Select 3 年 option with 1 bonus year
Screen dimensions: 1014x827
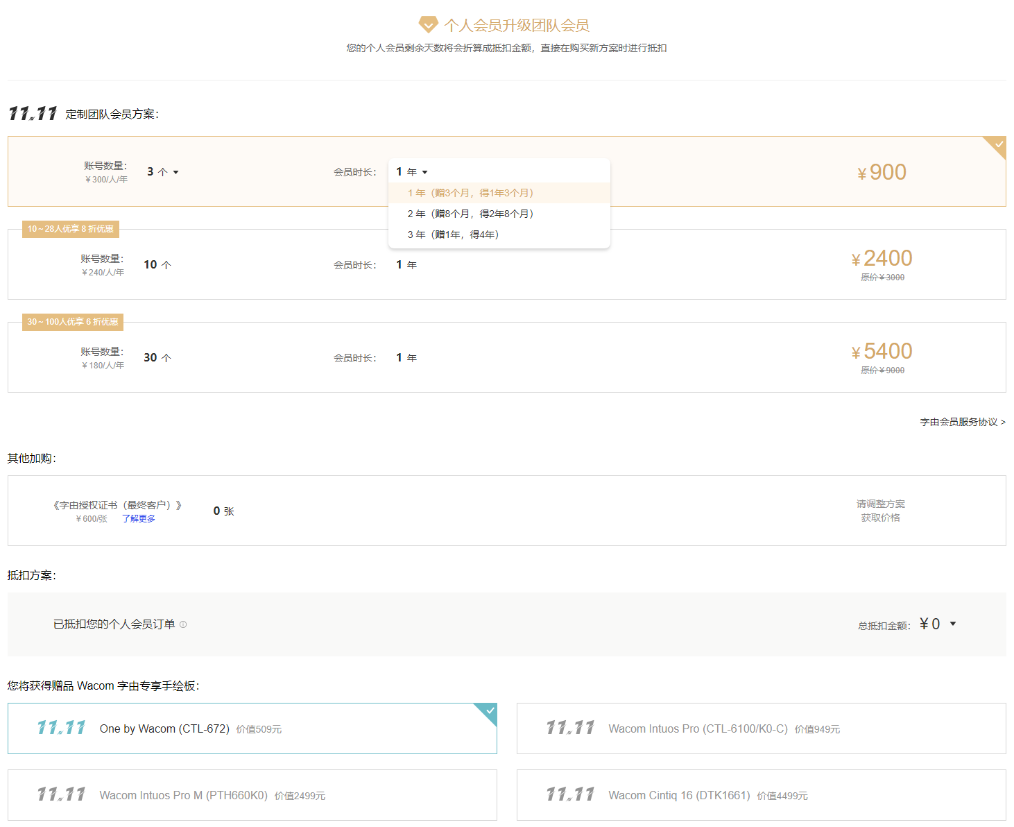coord(453,235)
